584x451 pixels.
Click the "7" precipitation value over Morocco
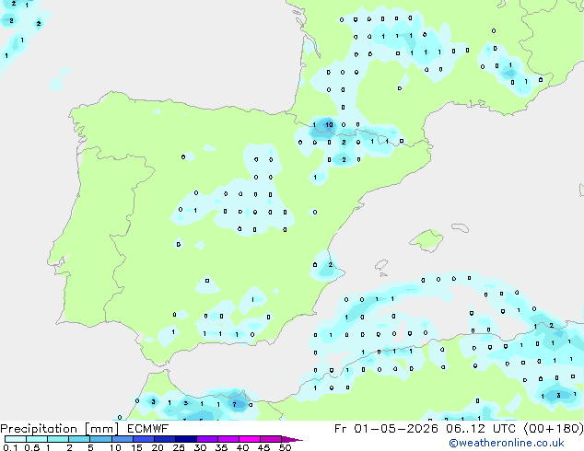point(234,404)
